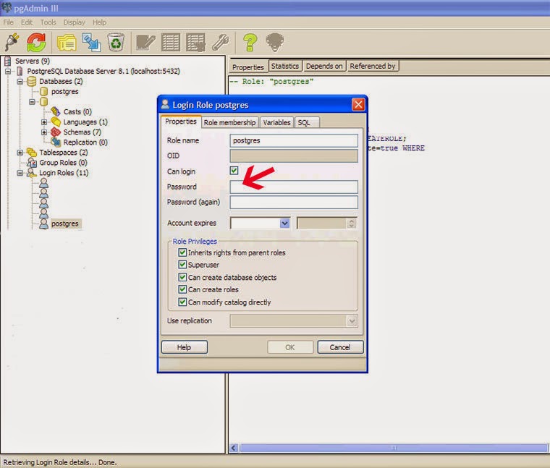This screenshot has height=468, width=550.
Task: Click the left scroll arrow of SQL pane
Action: 234,448
